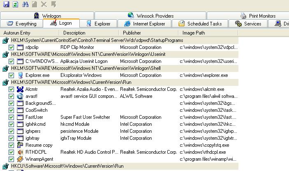The height and width of the screenshot is (171, 289).
Task: Click the 'c:\windows\alcmtr.exe' image path
Action: pos(202,89)
